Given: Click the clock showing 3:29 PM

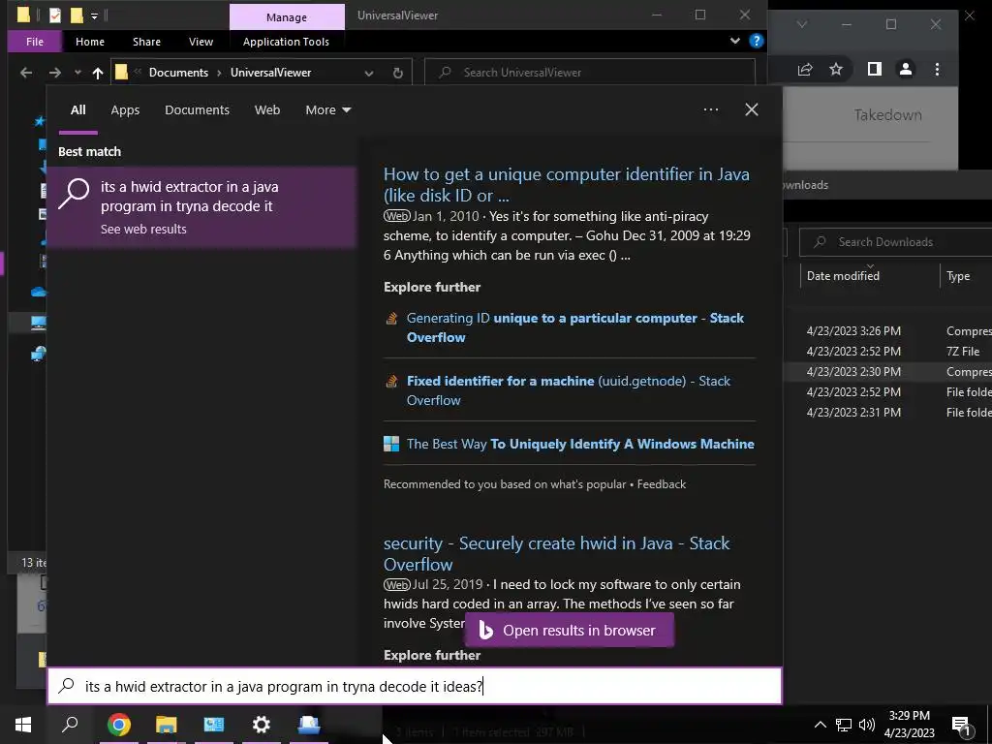Looking at the screenshot, I should [x=909, y=716].
